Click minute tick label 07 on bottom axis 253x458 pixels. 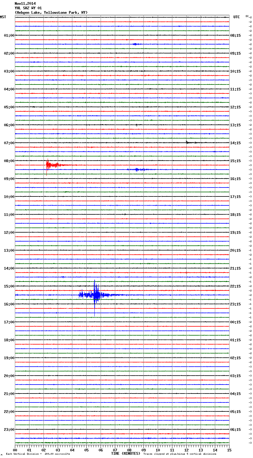click(115, 450)
